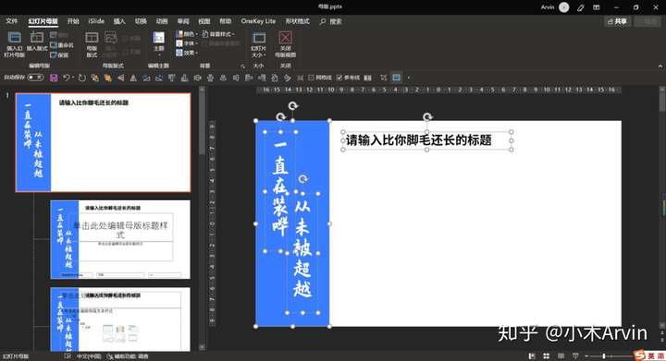666x361 pixels.
Task: Open the Effects (效果) dropdown
Action: (x=187, y=53)
